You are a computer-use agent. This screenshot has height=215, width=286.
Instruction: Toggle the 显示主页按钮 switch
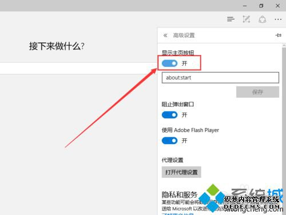(x=169, y=63)
